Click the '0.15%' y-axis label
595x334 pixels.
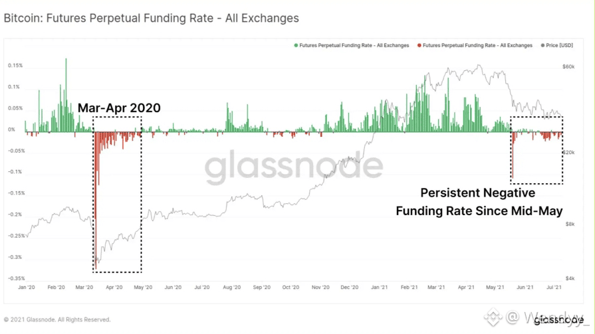click(x=15, y=66)
